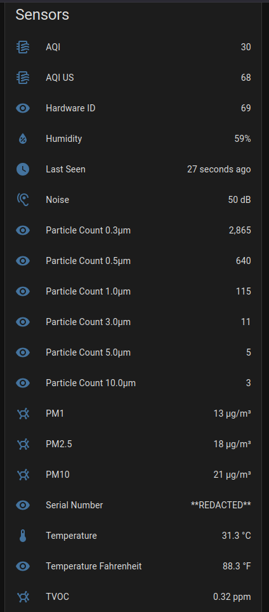269x612 pixels.
Task: Open the Temperature sensor label
Action: coord(71,536)
